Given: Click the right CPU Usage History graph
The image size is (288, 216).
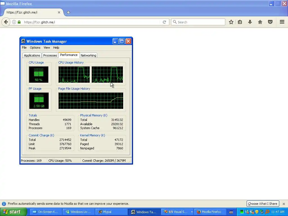Looking at the screenshot, I should [x=107, y=75].
